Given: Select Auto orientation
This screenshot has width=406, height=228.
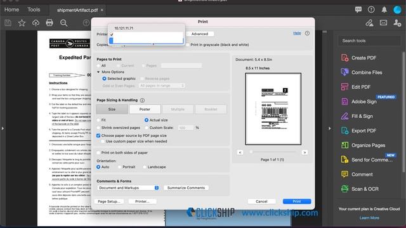Looking at the screenshot, I should (x=98, y=167).
